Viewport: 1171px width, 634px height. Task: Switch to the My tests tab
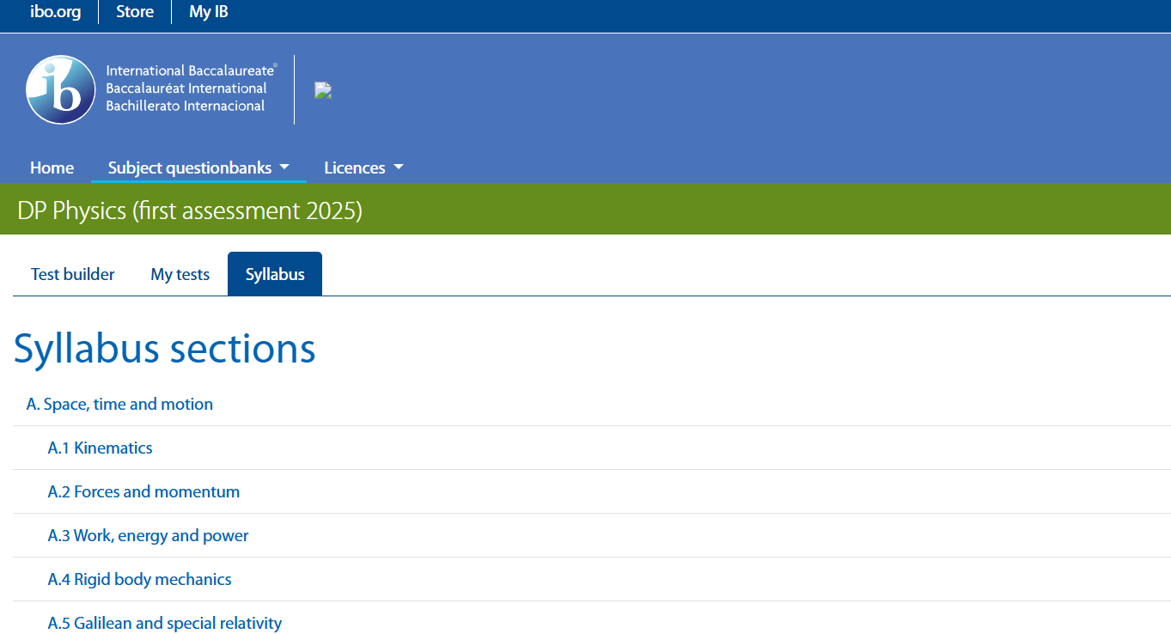[180, 274]
